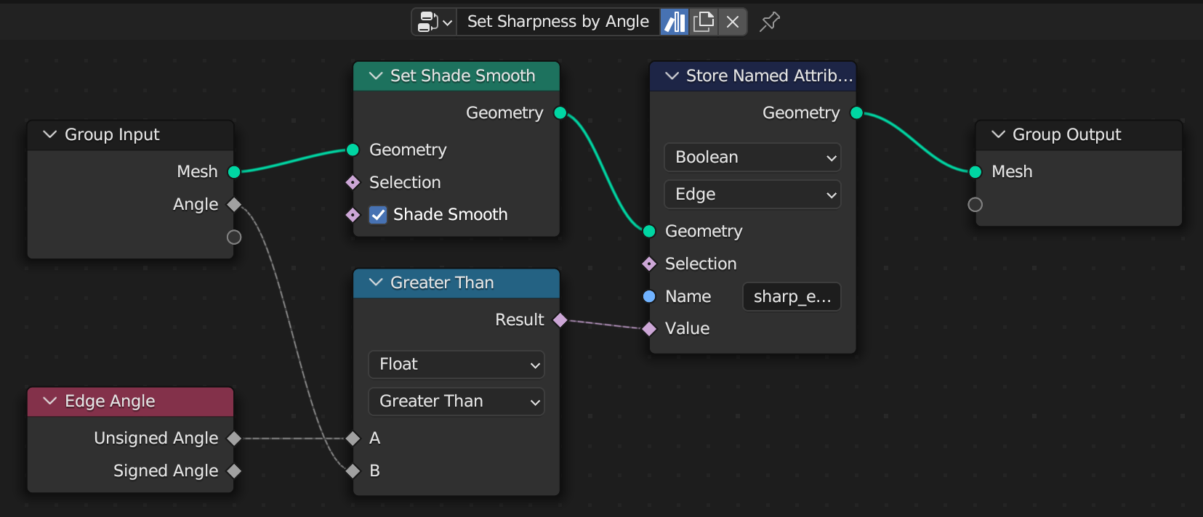Click the Value input socket
This screenshot has height=517, width=1203.
(650, 329)
